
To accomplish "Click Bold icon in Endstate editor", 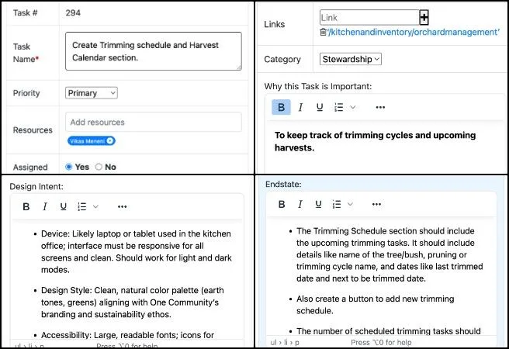I will click(282, 204).
